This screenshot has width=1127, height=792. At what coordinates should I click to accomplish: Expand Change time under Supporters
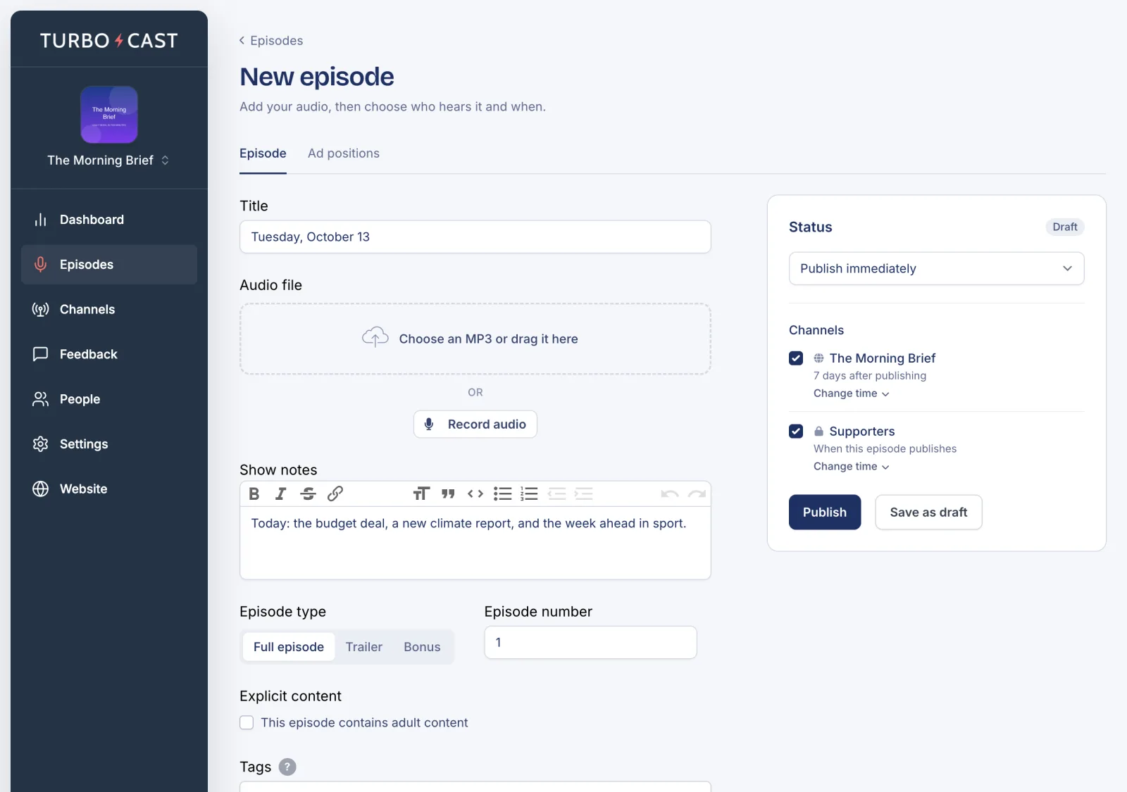(851, 467)
